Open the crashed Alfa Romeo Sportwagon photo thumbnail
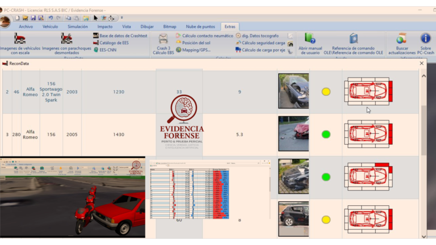The width and height of the screenshot is (436, 245). 294,91
